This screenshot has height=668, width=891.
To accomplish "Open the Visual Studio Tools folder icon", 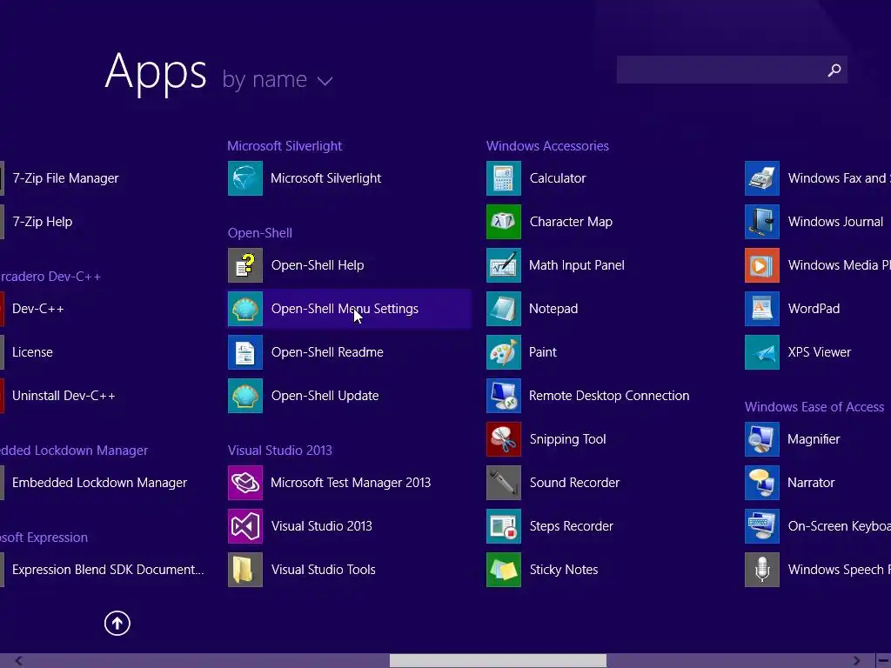I will click(x=245, y=570).
